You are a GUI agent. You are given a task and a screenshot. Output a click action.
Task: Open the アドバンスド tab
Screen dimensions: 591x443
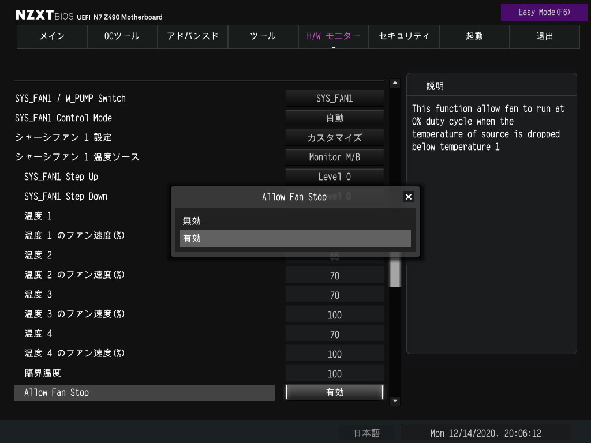point(193,36)
